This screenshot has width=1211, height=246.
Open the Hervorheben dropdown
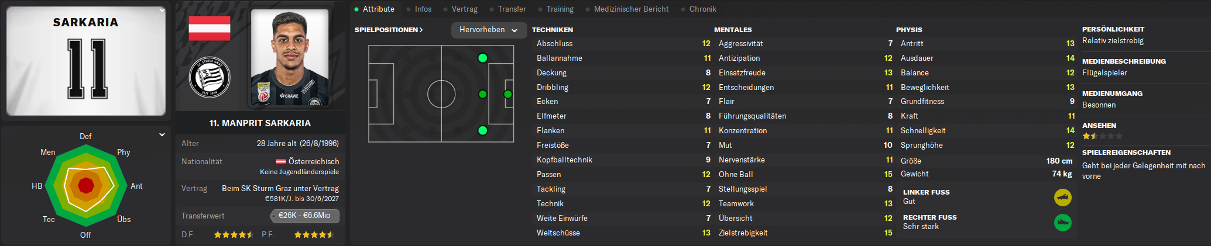point(489,30)
